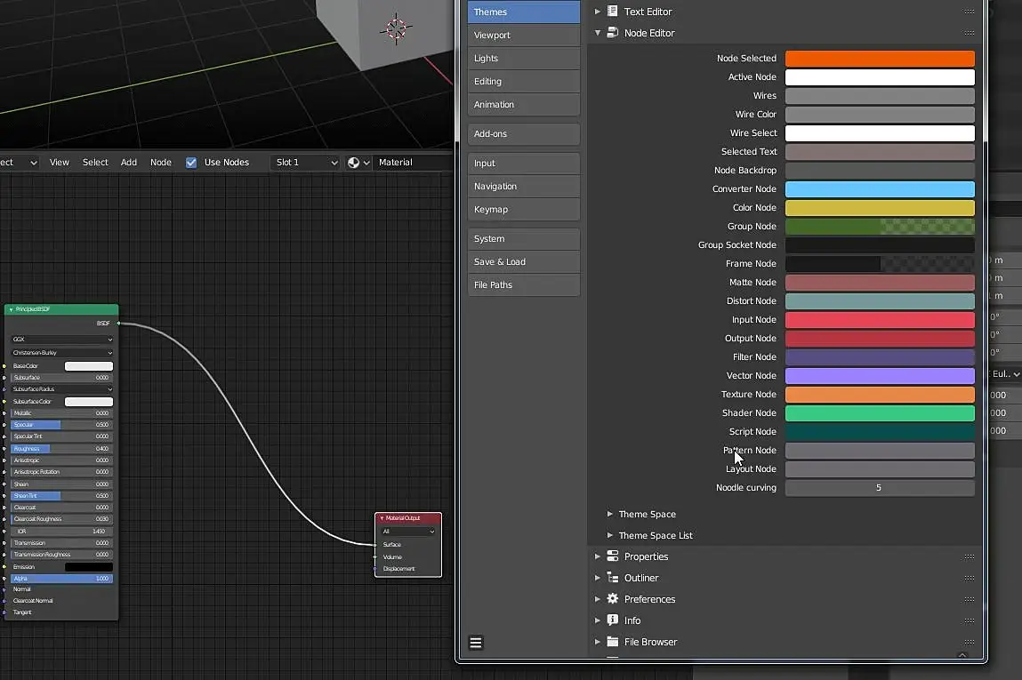Open the hamburger menu in Preferences
This screenshot has height=680, width=1022.
coord(476,644)
